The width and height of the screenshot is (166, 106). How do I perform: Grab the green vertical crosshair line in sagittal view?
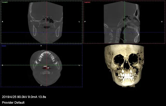pyautogui.click(x=125, y=22)
